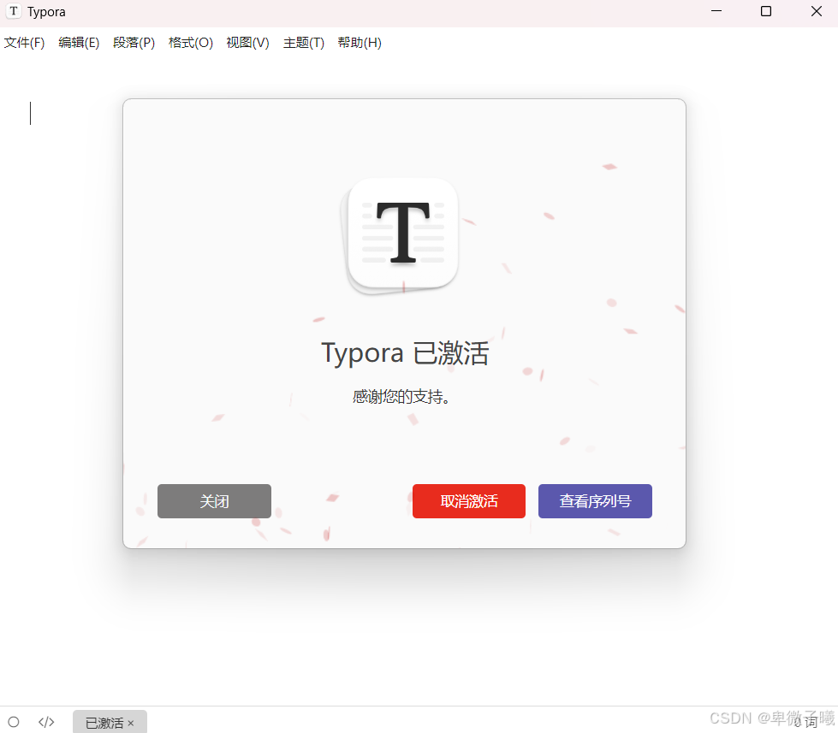Open the 格式(O) menu

point(190,43)
